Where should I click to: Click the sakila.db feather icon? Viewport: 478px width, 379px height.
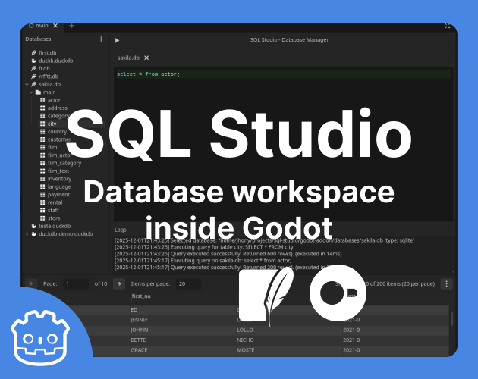[33, 84]
